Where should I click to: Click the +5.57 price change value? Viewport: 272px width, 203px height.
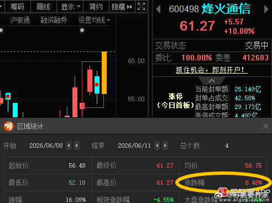(234, 22)
